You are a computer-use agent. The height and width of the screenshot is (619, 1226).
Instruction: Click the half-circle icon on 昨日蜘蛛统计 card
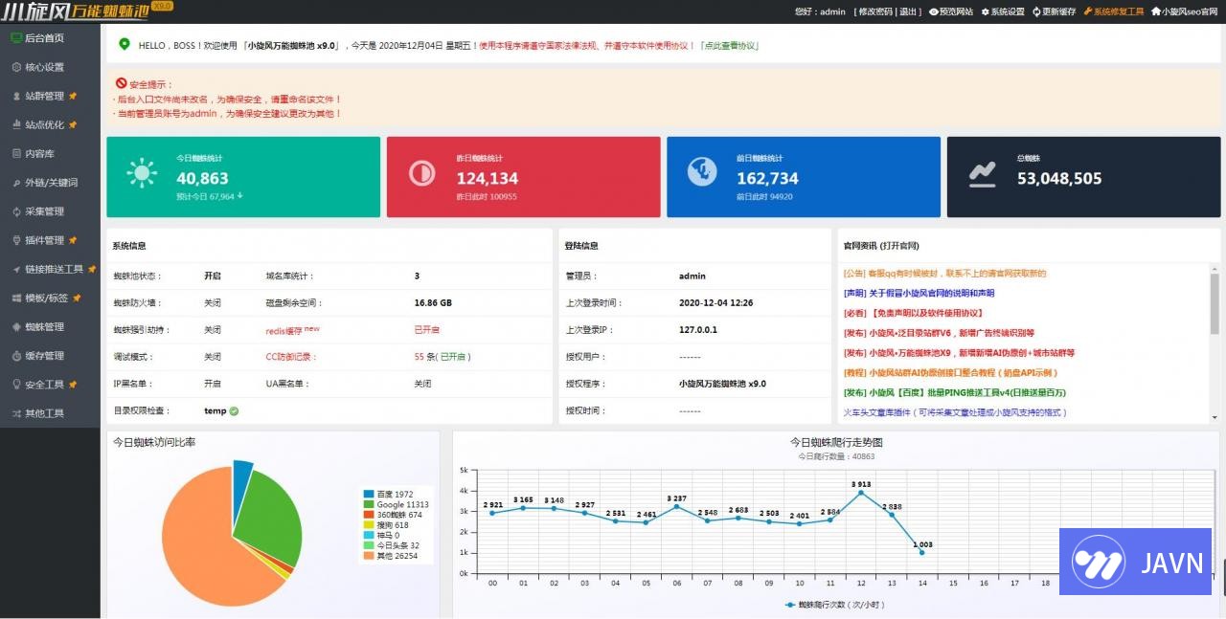[421, 173]
